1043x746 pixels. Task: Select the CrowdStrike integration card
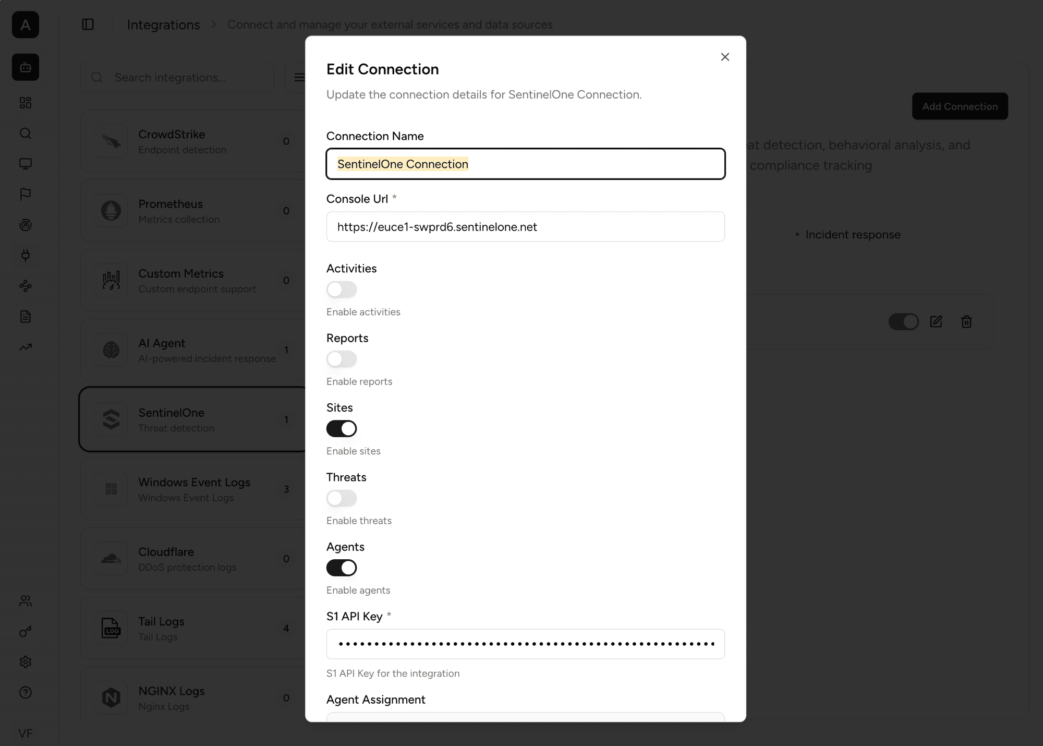[x=192, y=141]
